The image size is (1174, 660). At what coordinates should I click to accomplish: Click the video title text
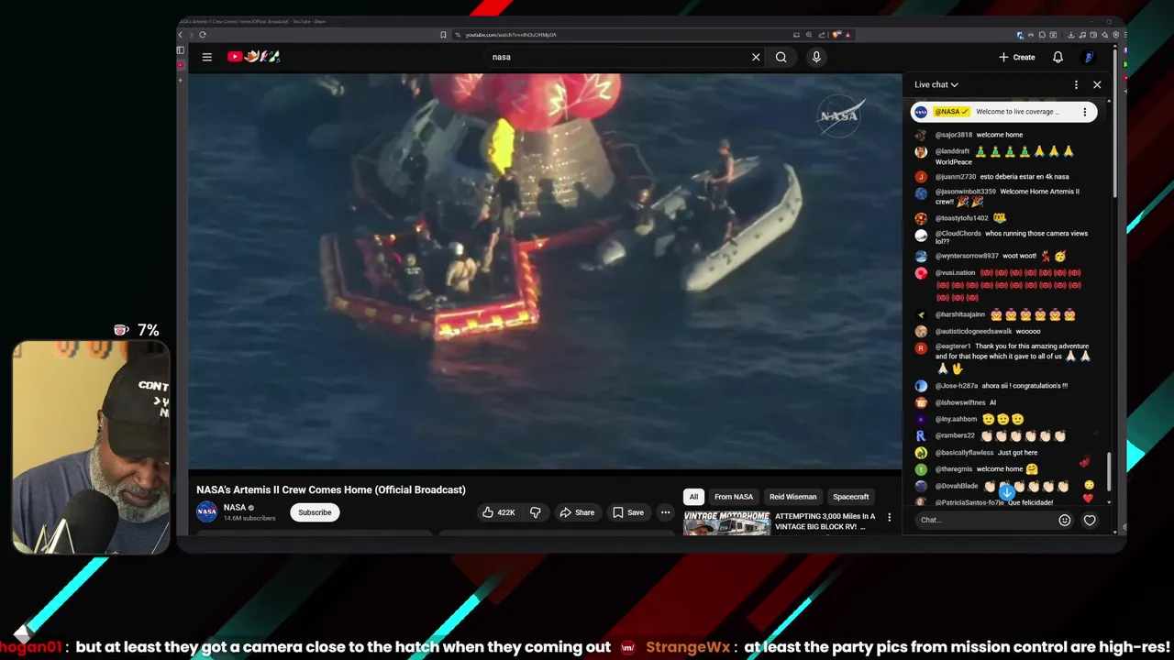pyautogui.click(x=330, y=489)
